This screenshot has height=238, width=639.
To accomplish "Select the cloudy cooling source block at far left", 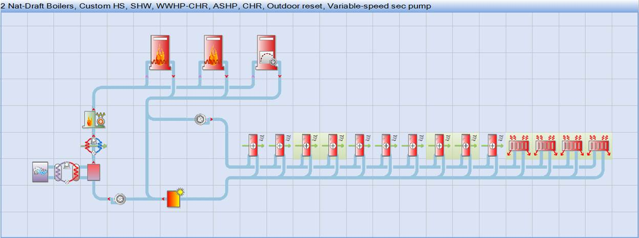I will coord(40,172).
